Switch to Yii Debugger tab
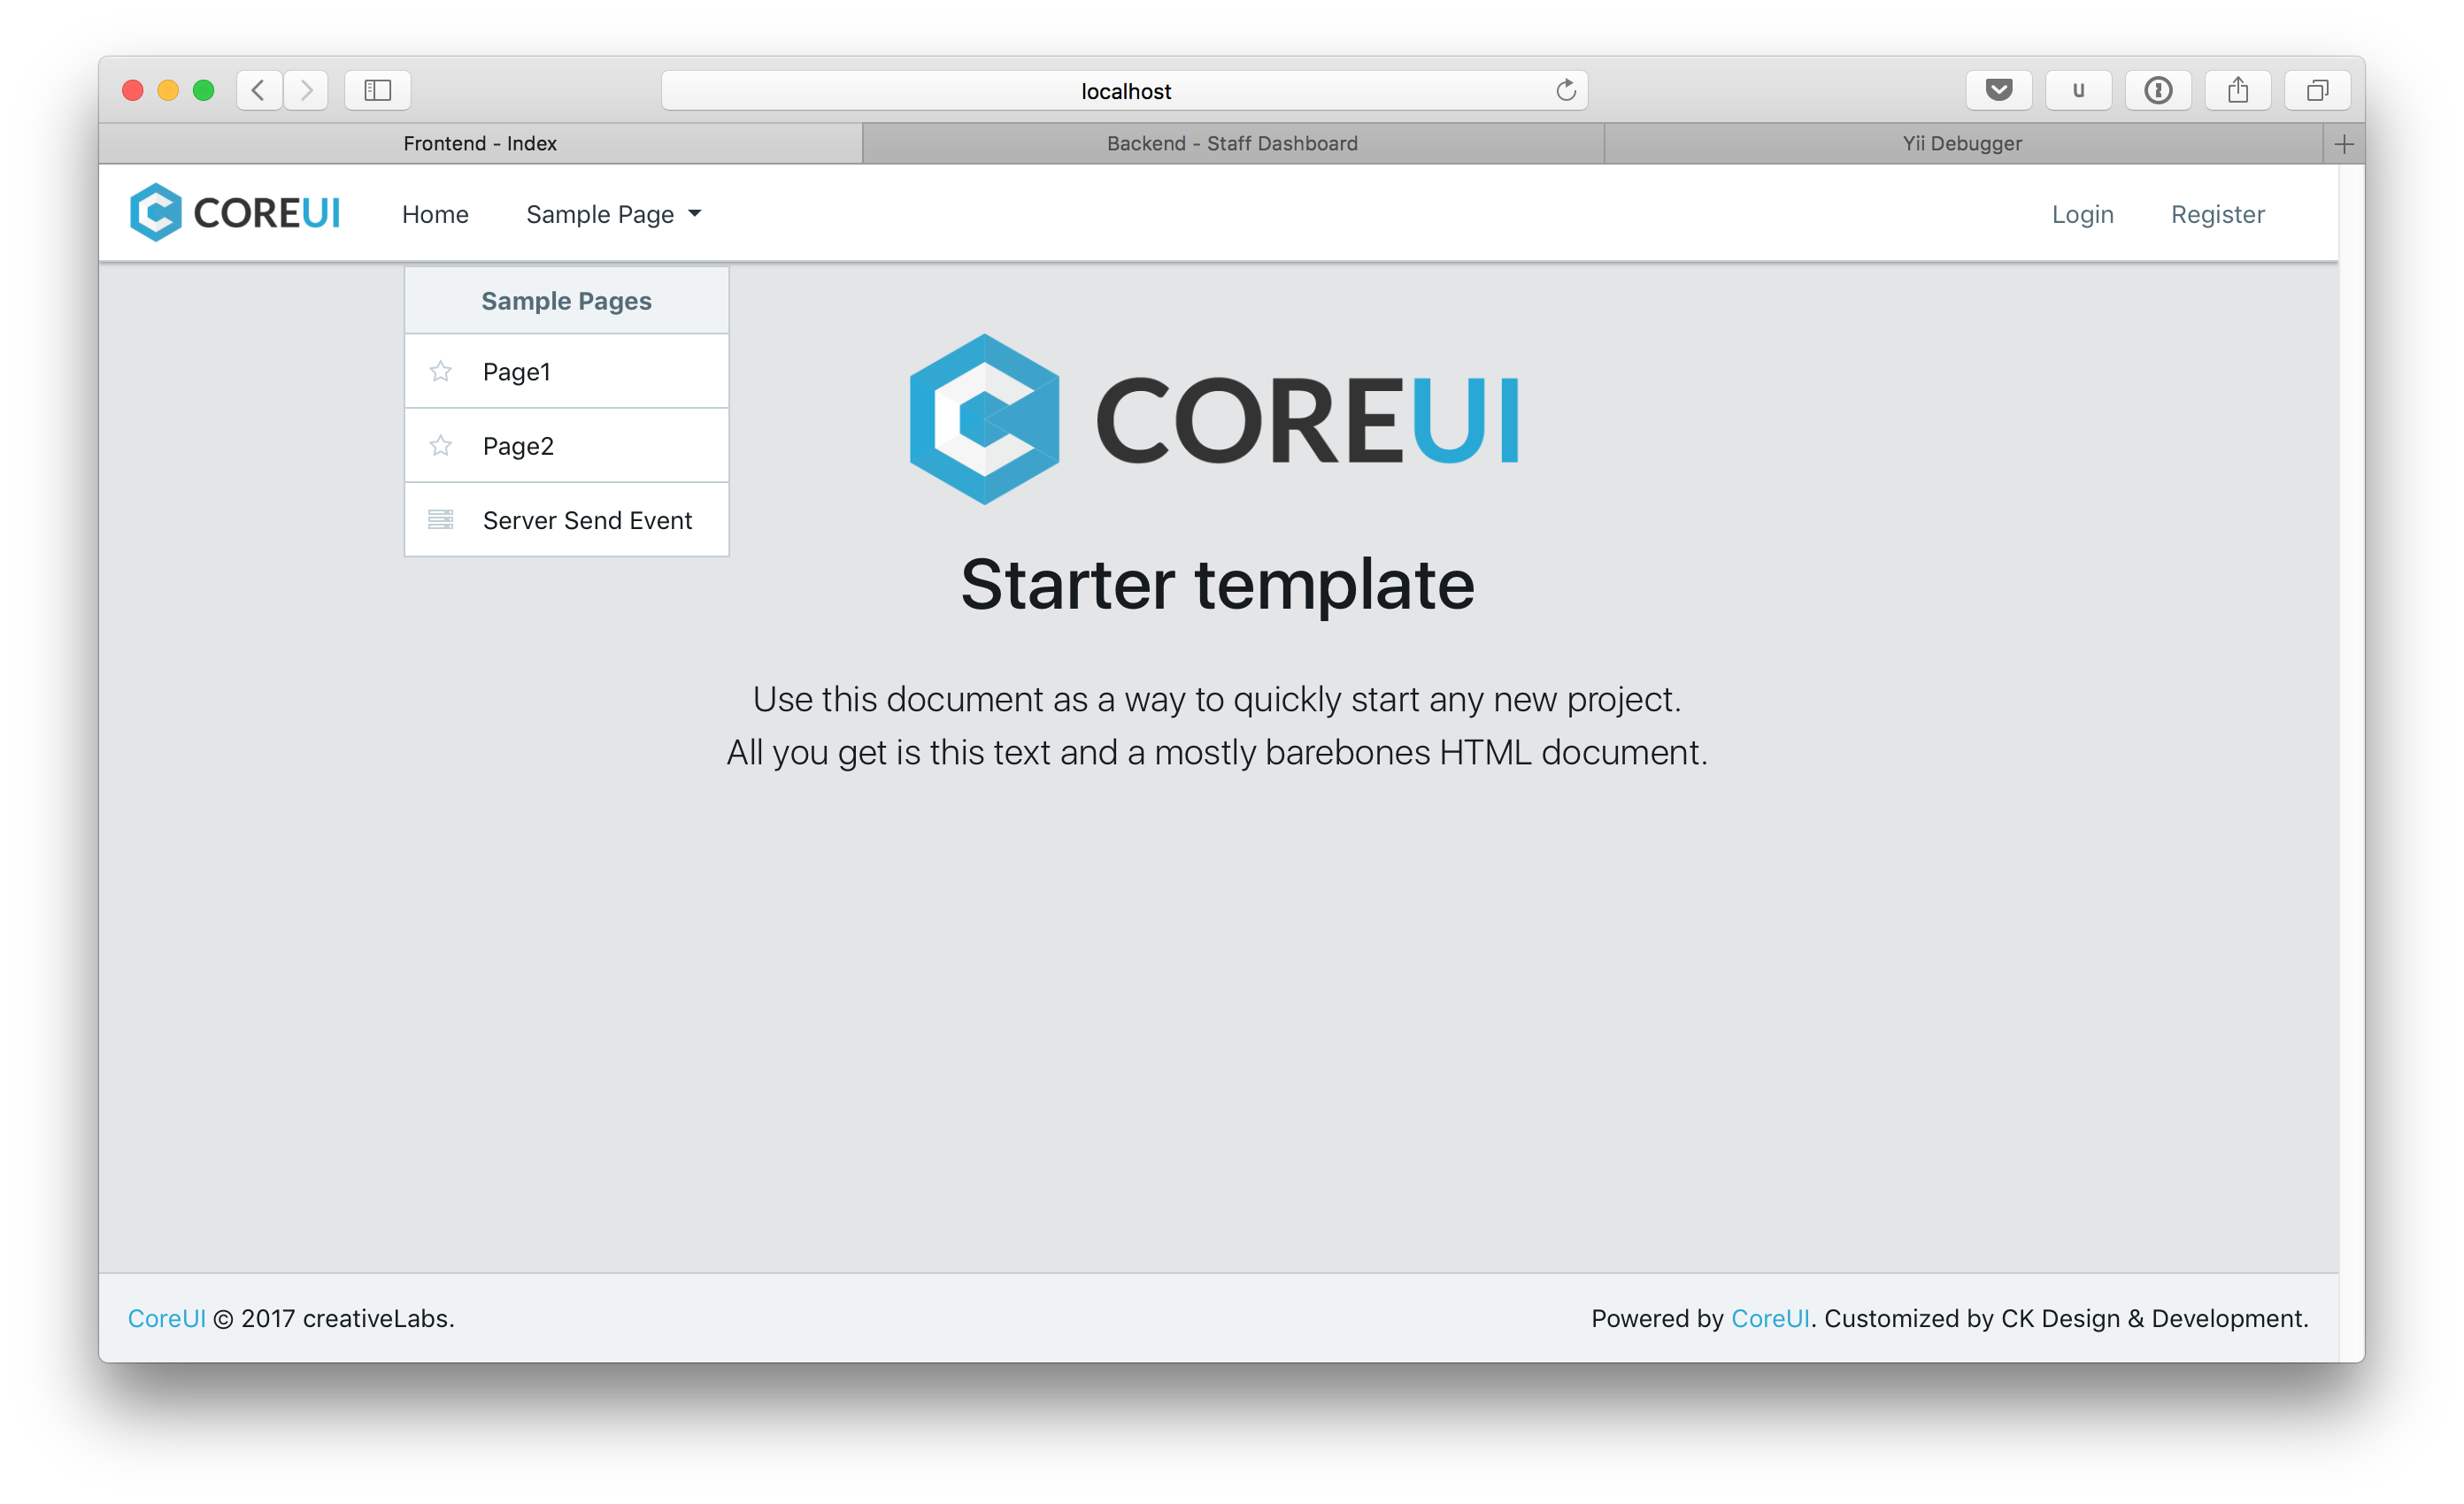The width and height of the screenshot is (2464, 1504). click(1963, 144)
